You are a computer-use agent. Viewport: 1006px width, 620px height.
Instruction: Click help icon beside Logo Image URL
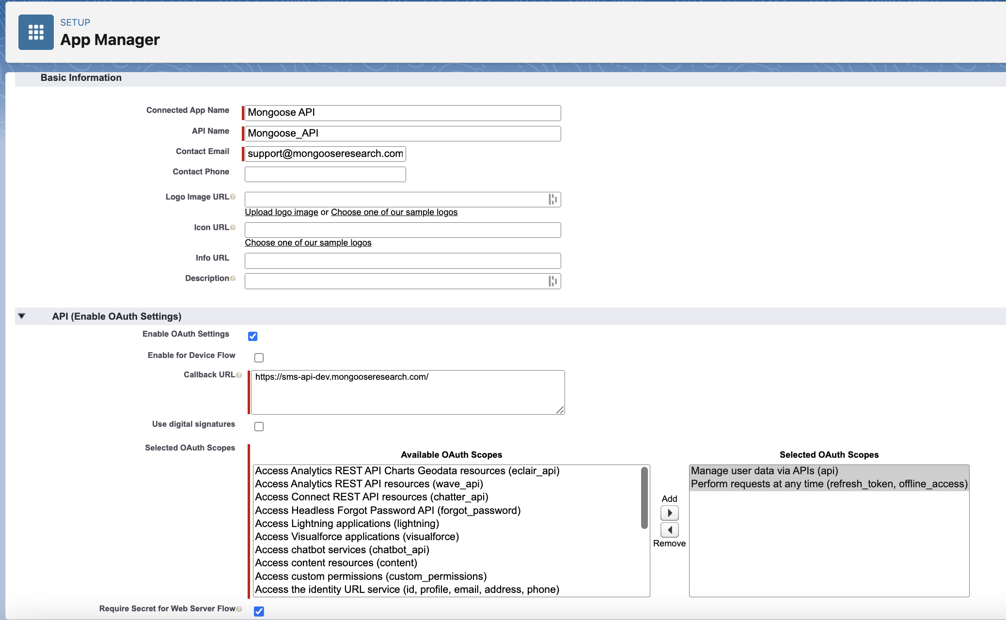click(233, 197)
